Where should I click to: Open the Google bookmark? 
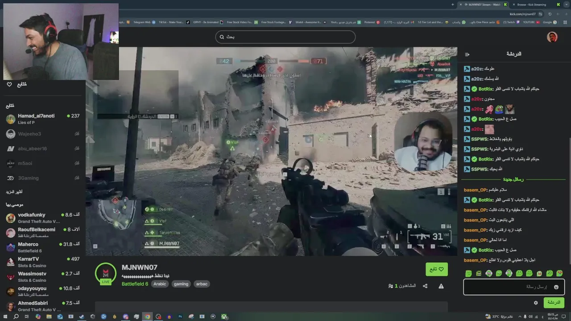click(x=550, y=22)
